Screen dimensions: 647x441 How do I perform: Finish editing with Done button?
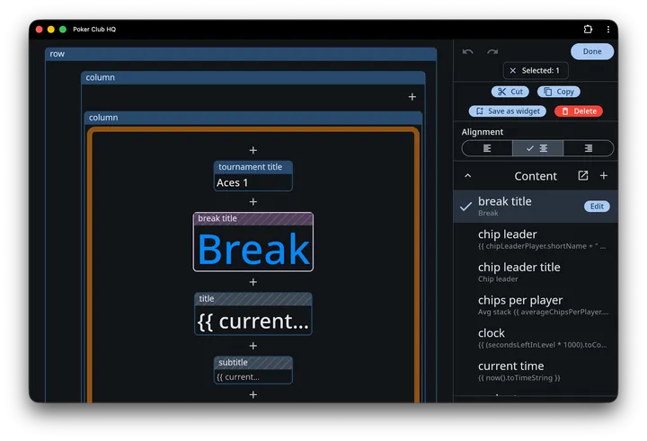point(592,51)
